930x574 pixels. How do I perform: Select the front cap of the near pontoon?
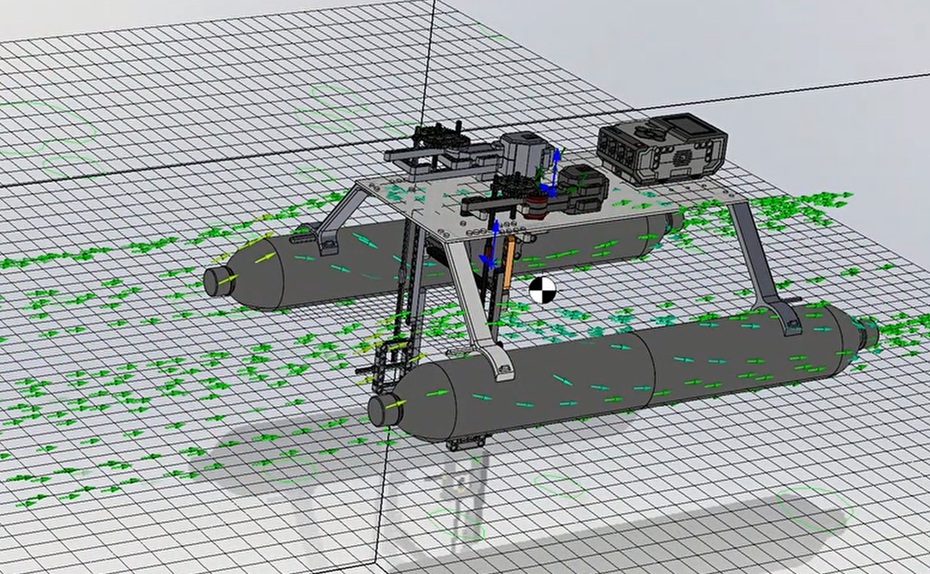pos(384,409)
